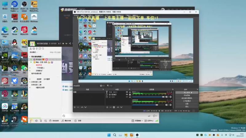Move scene up in Scenes panel
This screenshot has width=246, height=138.
point(82,107)
